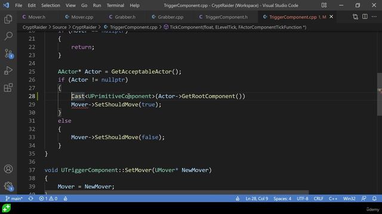Change indentation via Spaces: 4
The image size is (382, 214).
pos(282,199)
